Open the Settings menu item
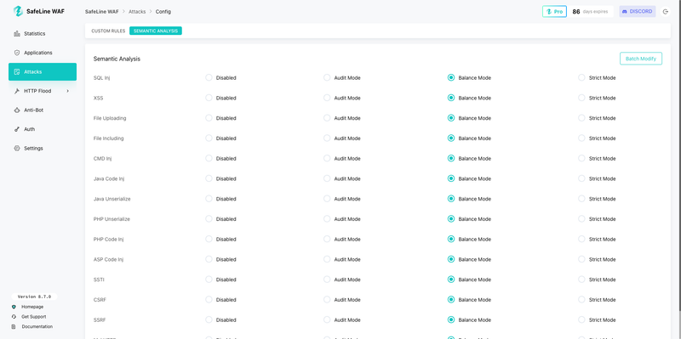This screenshot has height=339, width=681. [x=43, y=148]
